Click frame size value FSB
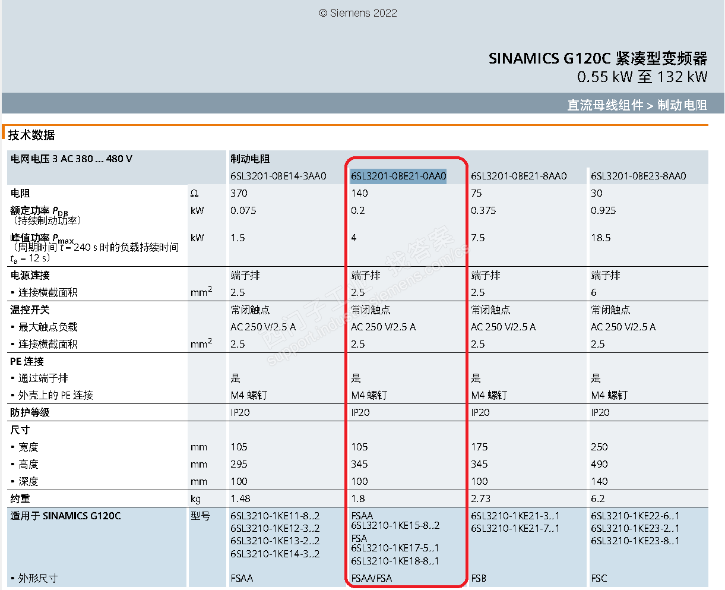The image size is (725, 590). coord(479,578)
